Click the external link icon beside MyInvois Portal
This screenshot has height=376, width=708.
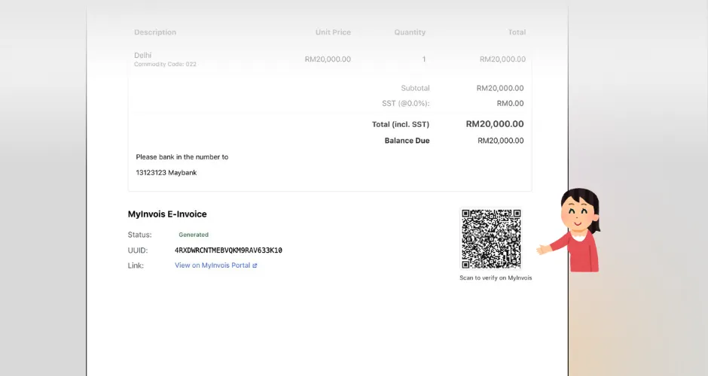(255, 265)
